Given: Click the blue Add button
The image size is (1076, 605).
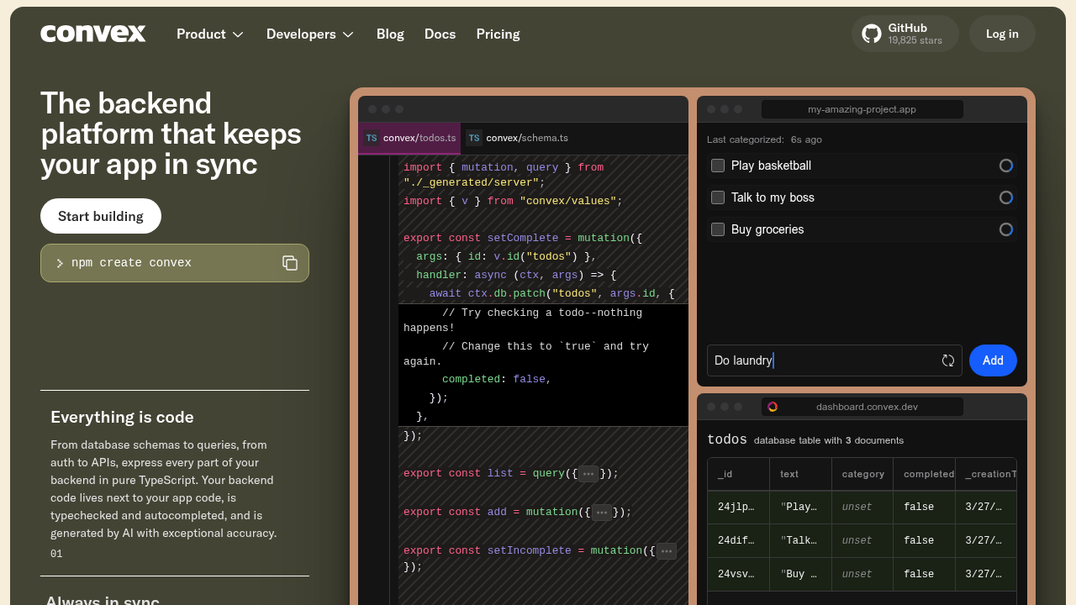Looking at the screenshot, I should coord(993,360).
